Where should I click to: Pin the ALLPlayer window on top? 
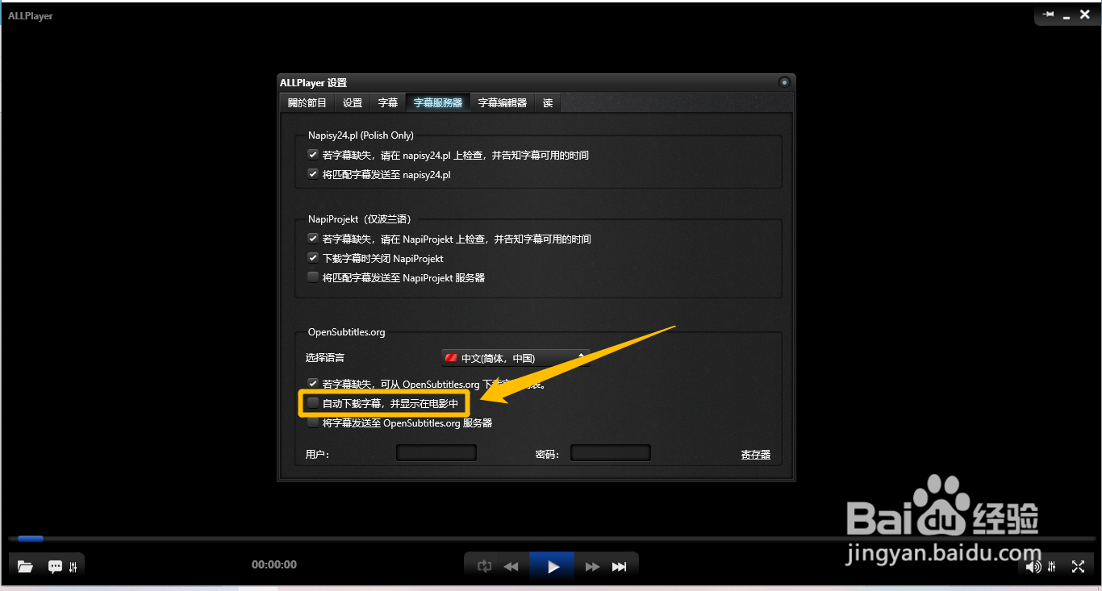pos(1048,15)
